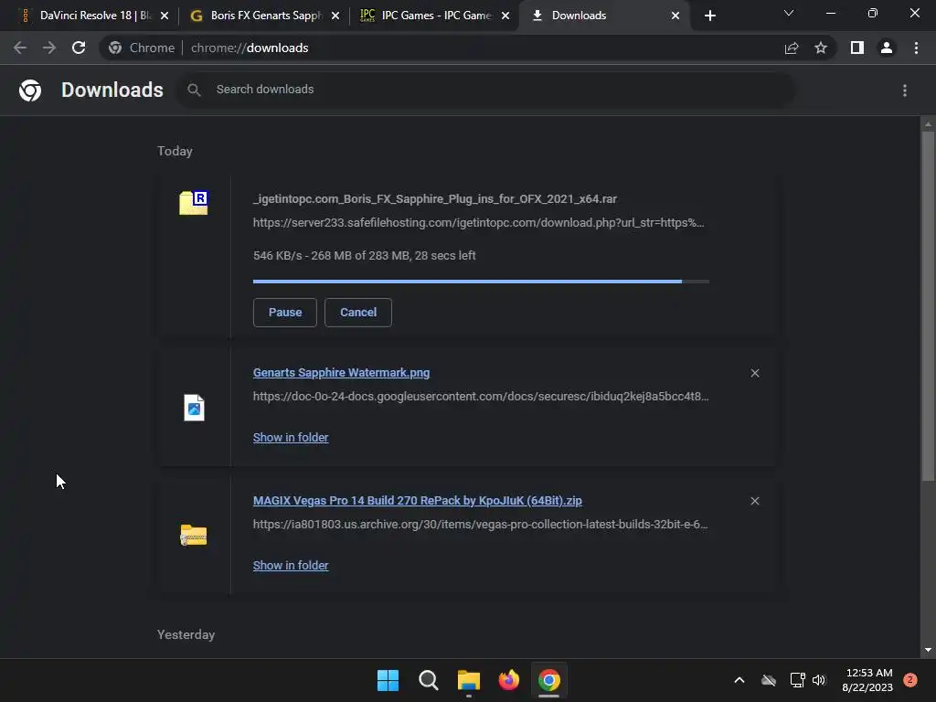This screenshot has height=702, width=936.
Task: Click the Search downloads field
Action: (x=485, y=90)
